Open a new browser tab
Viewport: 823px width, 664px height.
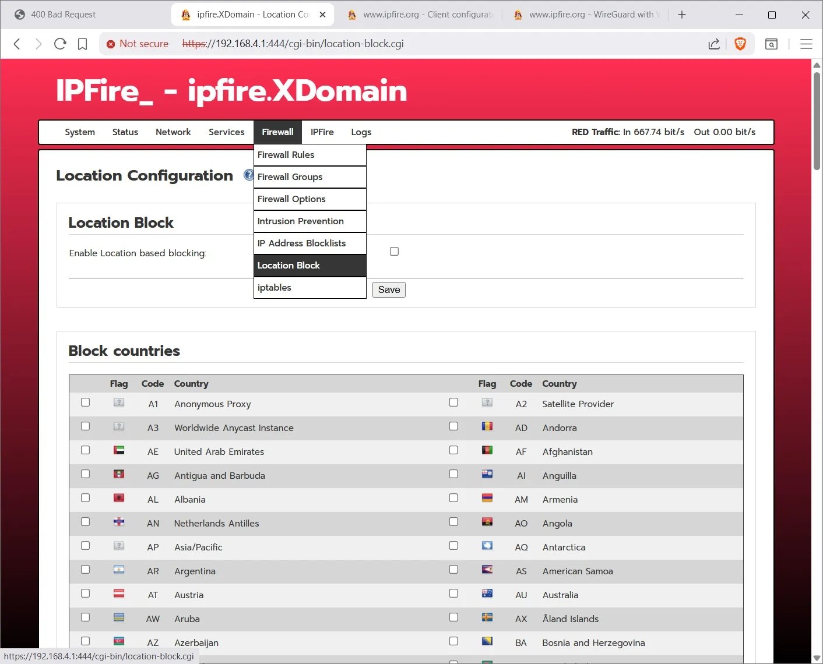coord(682,15)
